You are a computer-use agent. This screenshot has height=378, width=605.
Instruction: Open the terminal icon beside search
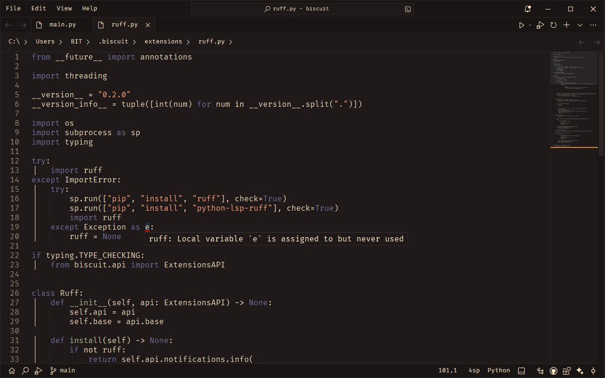408,9
